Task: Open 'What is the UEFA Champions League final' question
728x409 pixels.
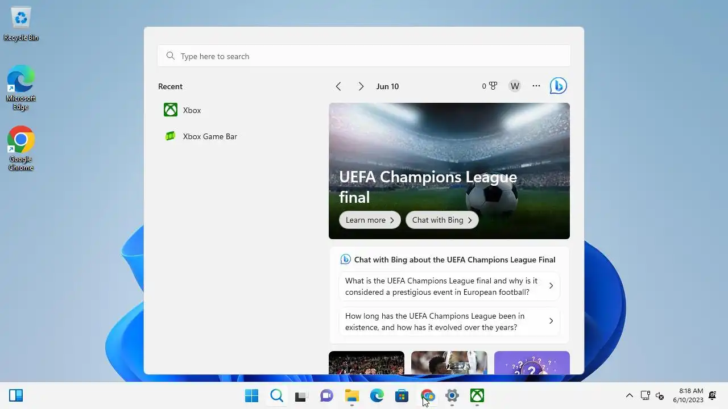Action: click(x=449, y=286)
